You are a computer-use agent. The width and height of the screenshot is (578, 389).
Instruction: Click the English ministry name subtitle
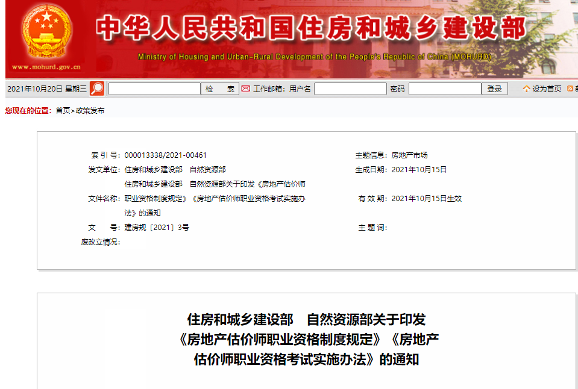[x=314, y=57]
